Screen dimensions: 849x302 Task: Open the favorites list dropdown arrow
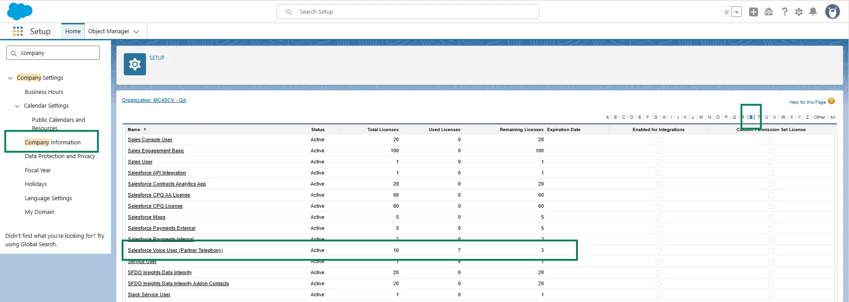tap(737, 12)
